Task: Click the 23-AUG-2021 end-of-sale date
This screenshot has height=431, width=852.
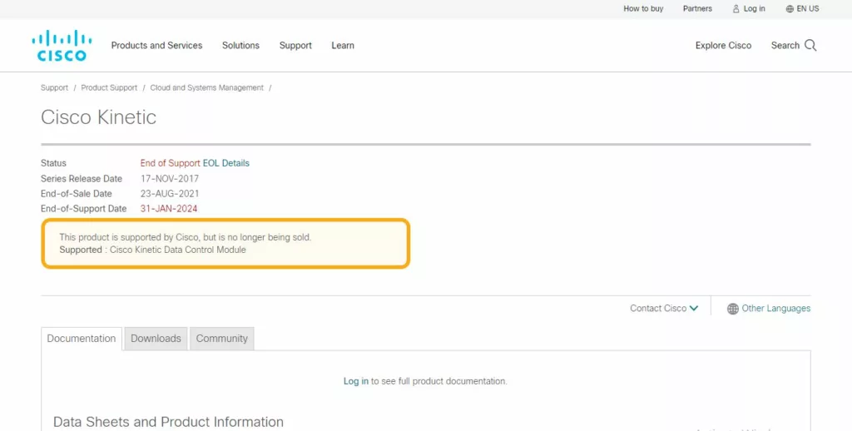Action: point(170,194)
